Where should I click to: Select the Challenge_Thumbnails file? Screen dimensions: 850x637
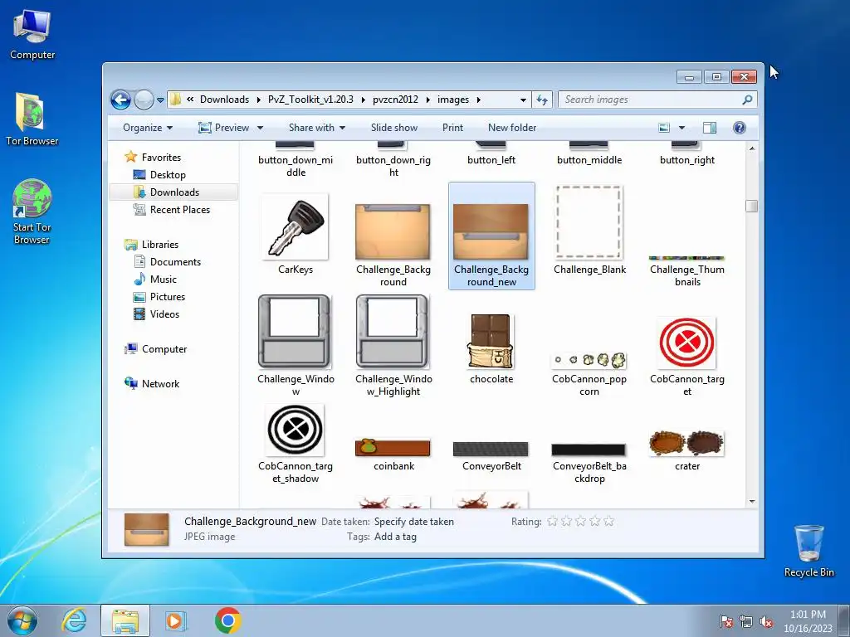[x=686, y=271]
